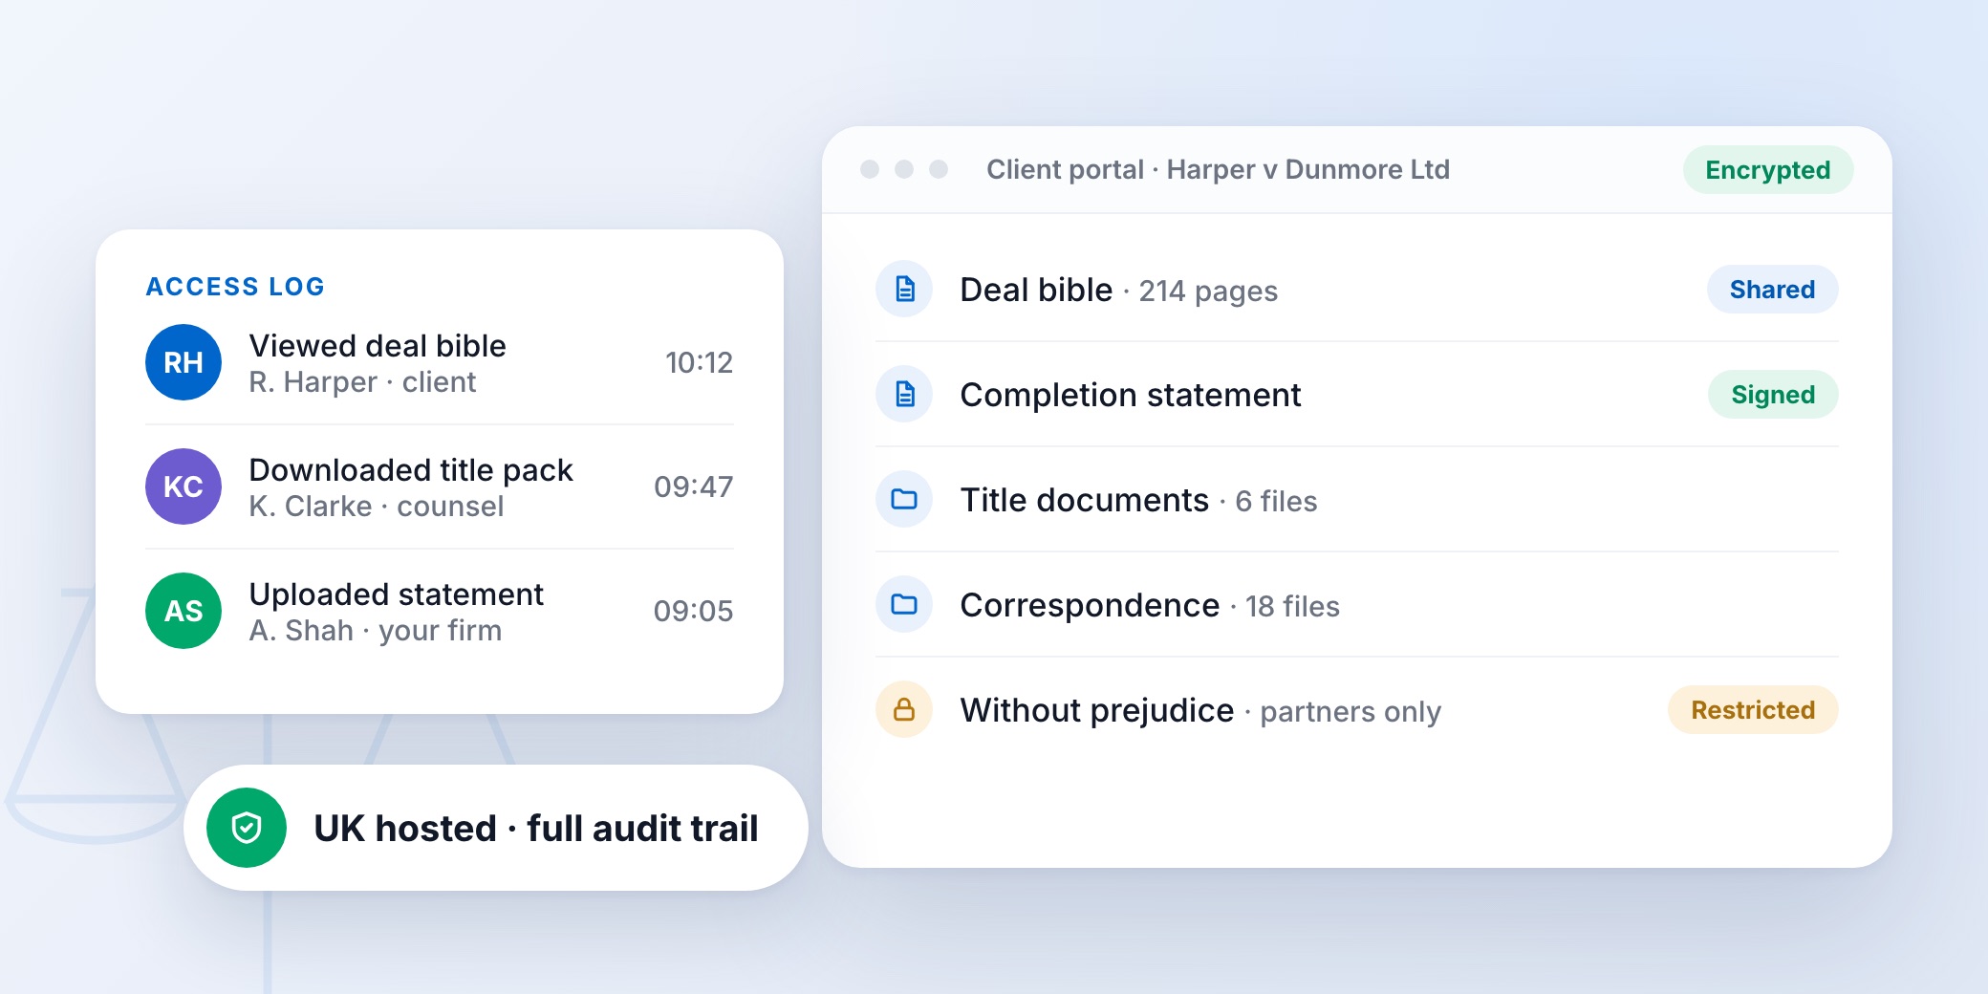The height and width of the screenshot is (994, 1988).
Task: Click the 10:12 timestamp
Action: click(x=699, y=363)
